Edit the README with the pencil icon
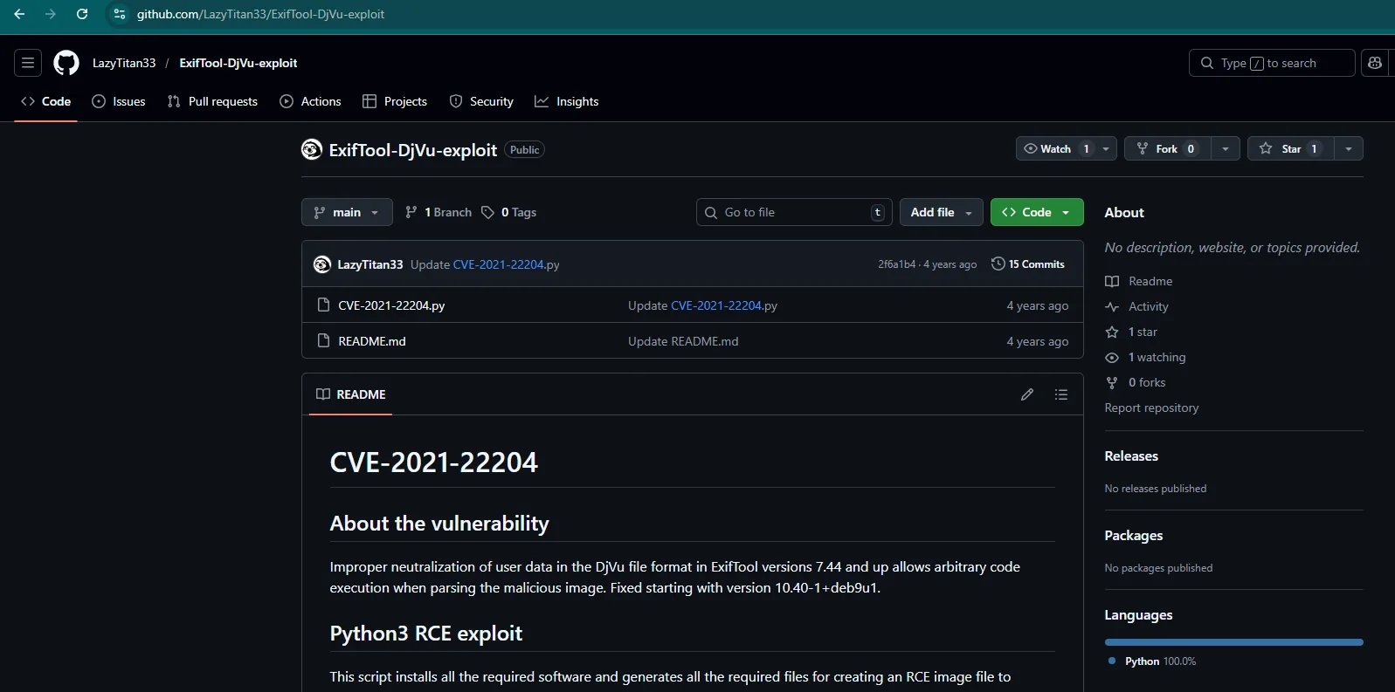The height and width of the screenshot is (692, 1395). pos(1027,394)
